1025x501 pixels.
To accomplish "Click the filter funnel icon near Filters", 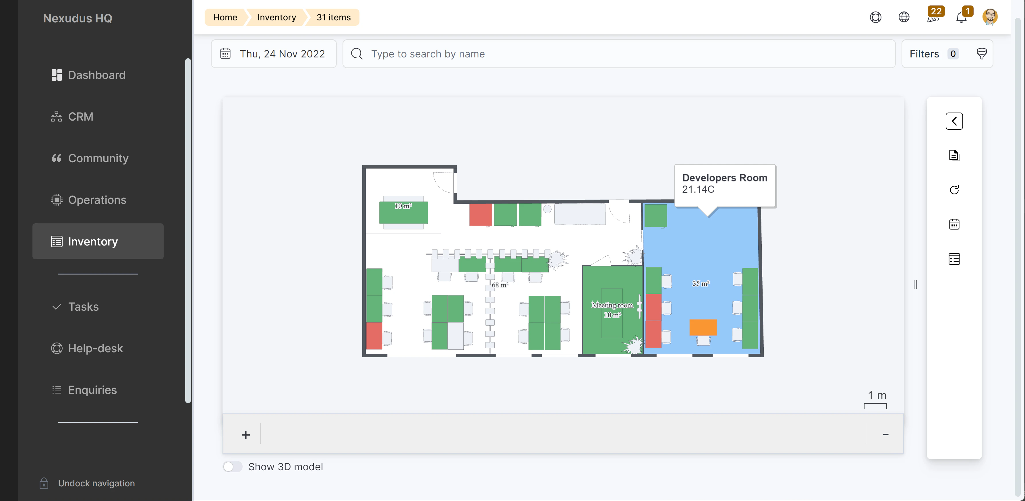I will pos(982,53).
